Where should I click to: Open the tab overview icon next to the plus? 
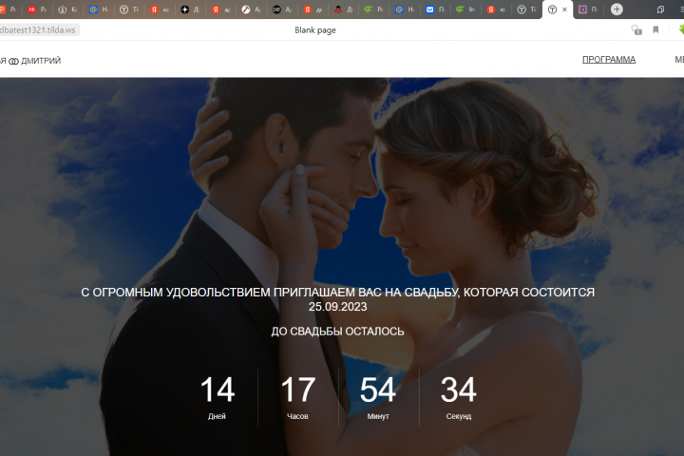(x=660, y=9)
